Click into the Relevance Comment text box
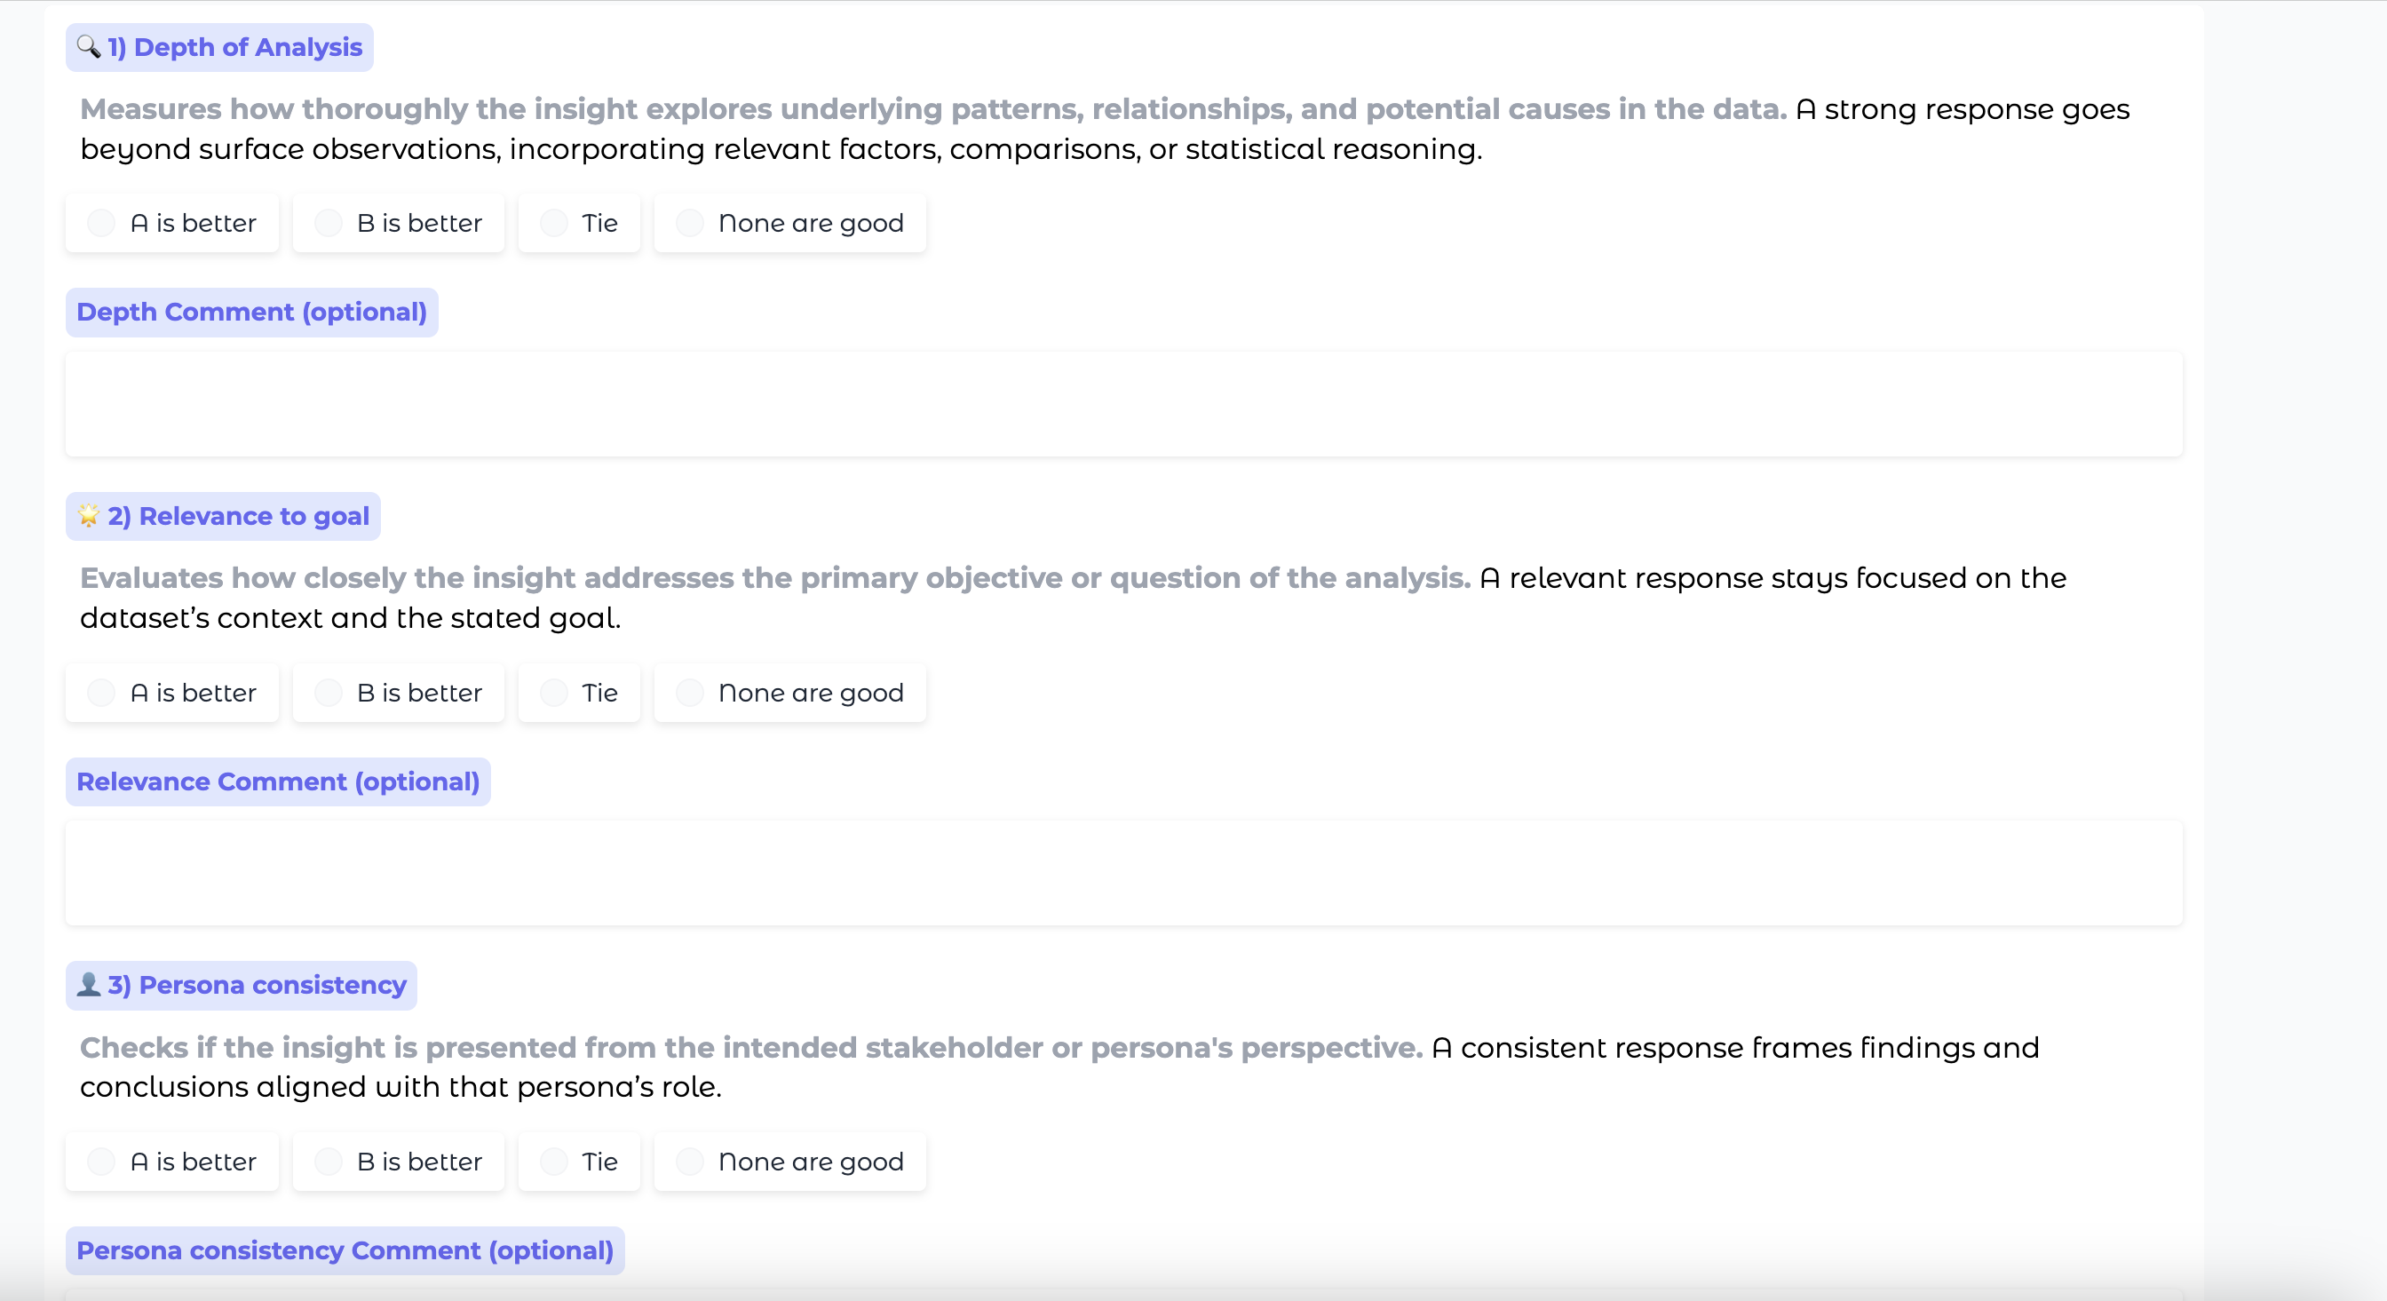Viewport: 2387px width, 1301px height. pos(1123,873)
